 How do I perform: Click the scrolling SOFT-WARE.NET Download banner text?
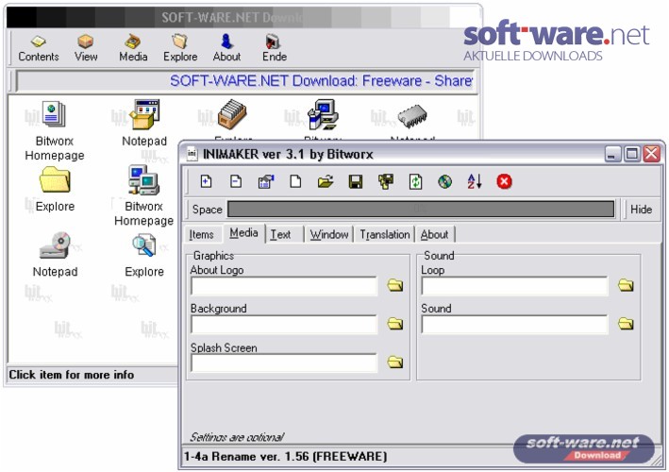(x=321, y=80)
